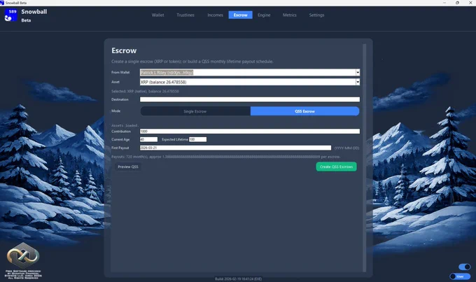This screenshot has height=282, width=476.
Task: Open the Settings tab
Action: point(316,15)
